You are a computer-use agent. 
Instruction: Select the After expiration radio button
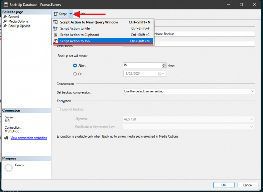click(x=75, y=65)
